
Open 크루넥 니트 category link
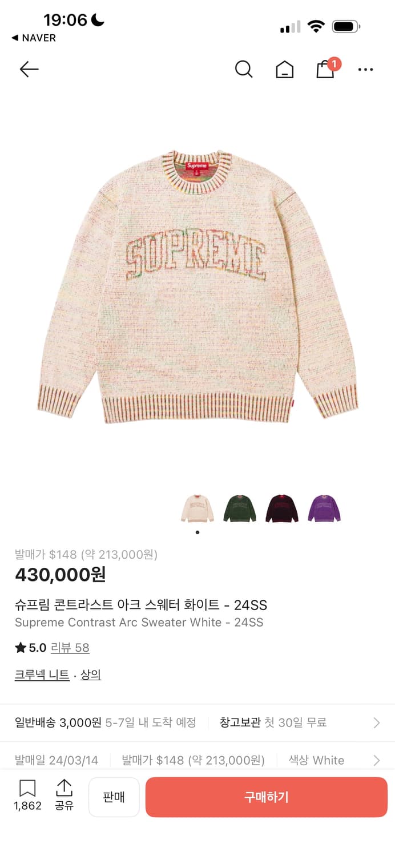[x=42, y=675]
